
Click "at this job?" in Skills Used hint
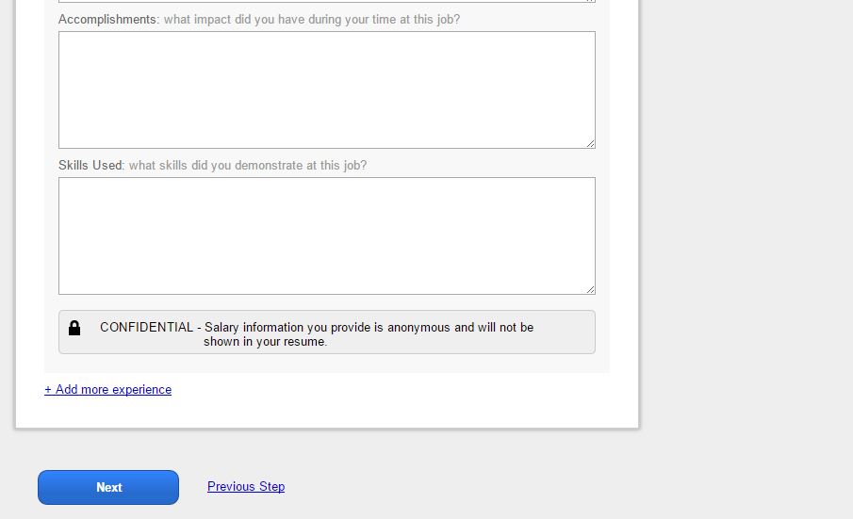336,166
